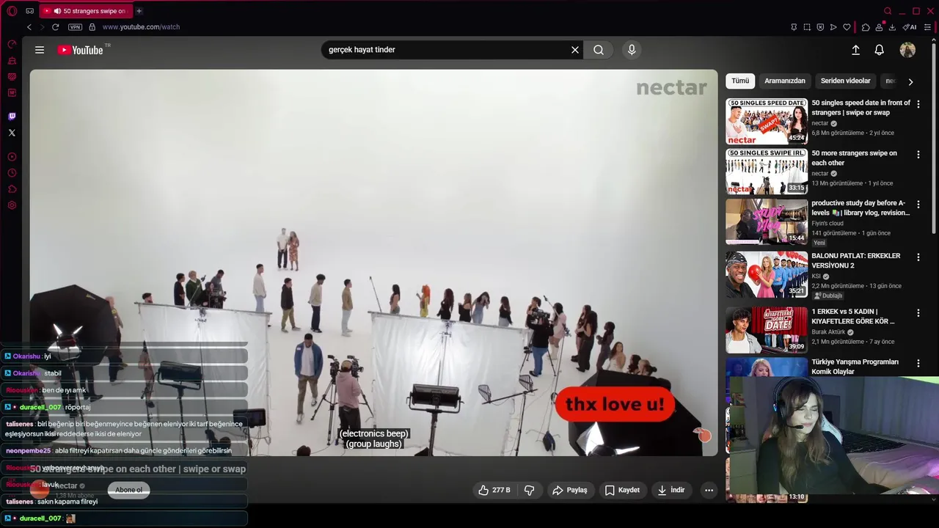Open the YouTube guide hamburger menu
939x528 pixels.
click(x=40, y=50)
